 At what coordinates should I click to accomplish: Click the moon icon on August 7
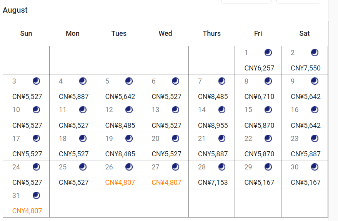pyautogui.click(x=221, y=81)
